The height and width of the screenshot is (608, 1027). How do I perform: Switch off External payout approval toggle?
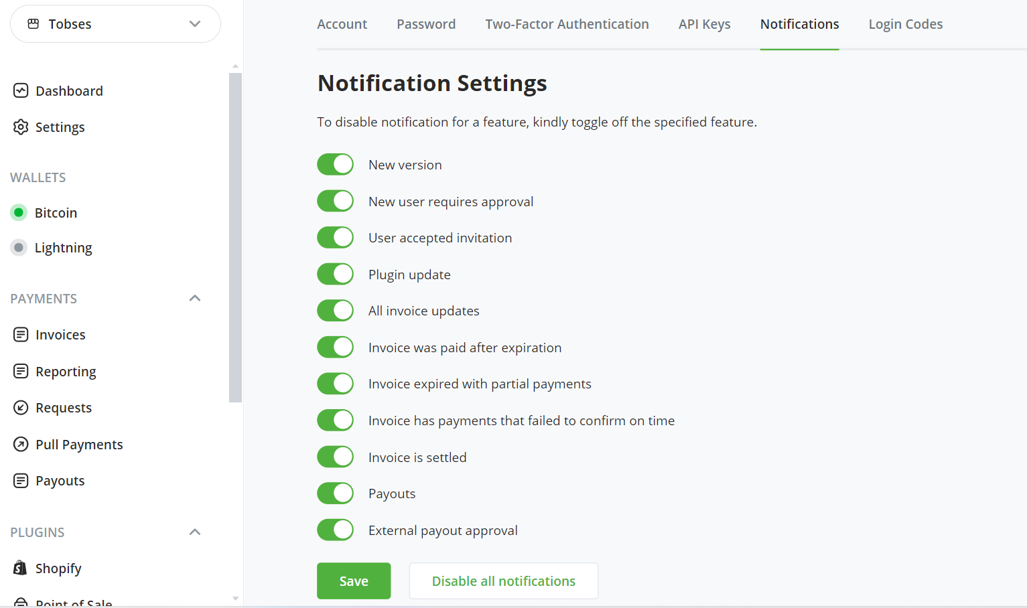tap(335, 530)
